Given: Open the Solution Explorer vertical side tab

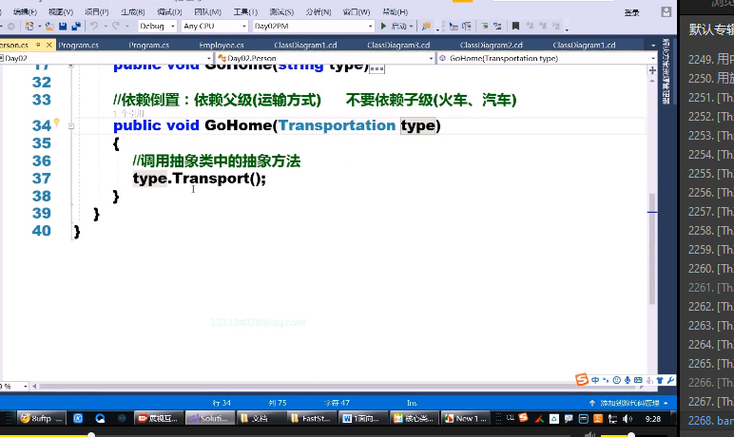Looking at the screenshot, I should [666, 71].
